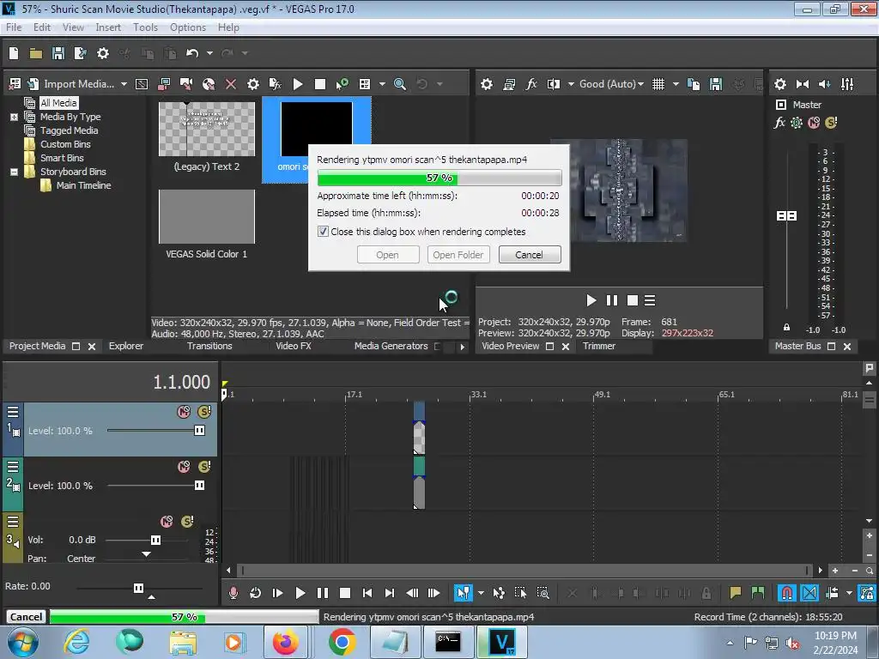Click the New project icon in main toolbar
The width and height of the screenshot is (879, 659).
click(x=14, y=53)
